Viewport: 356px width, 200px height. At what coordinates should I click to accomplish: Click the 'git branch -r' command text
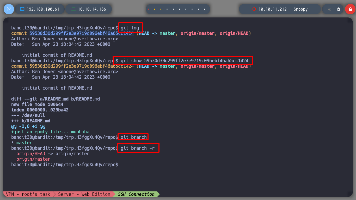tap(138, 148)
